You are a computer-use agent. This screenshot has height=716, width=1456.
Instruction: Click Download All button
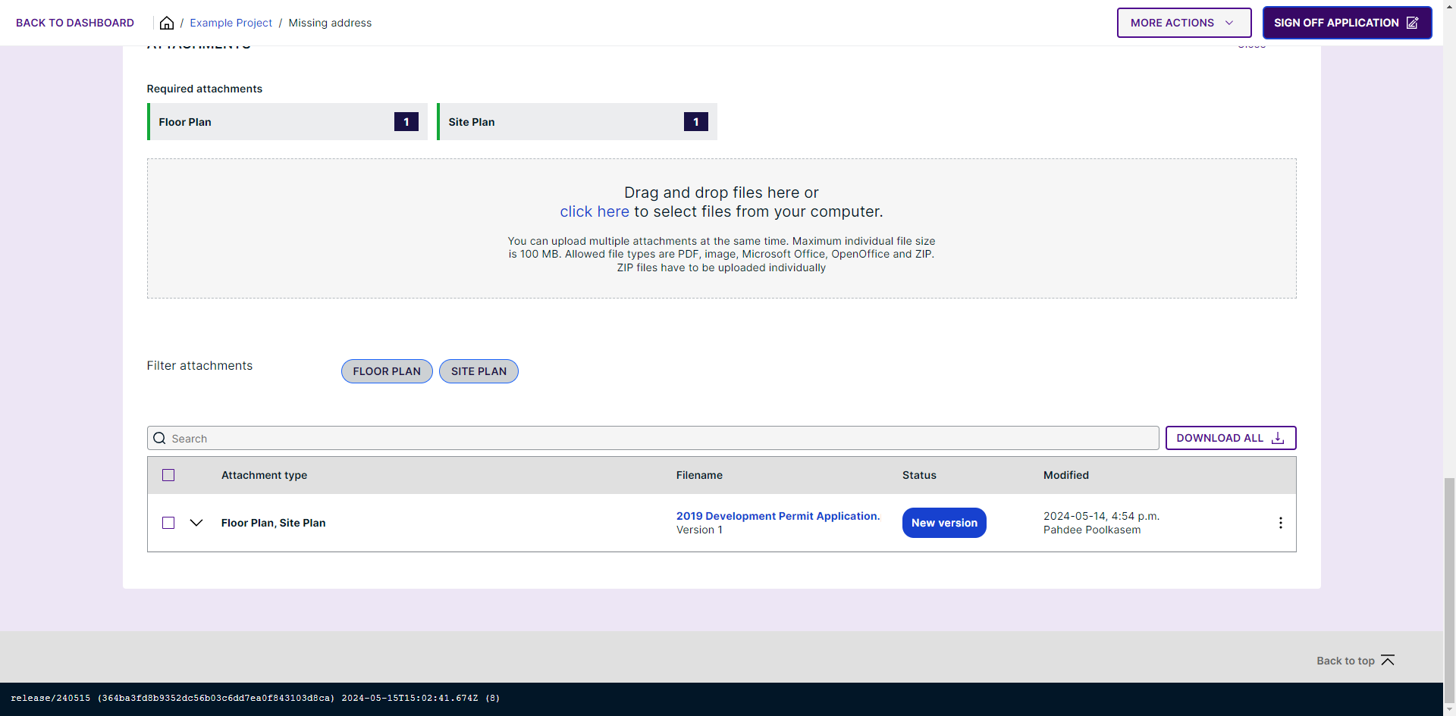tap(1230, 438)
